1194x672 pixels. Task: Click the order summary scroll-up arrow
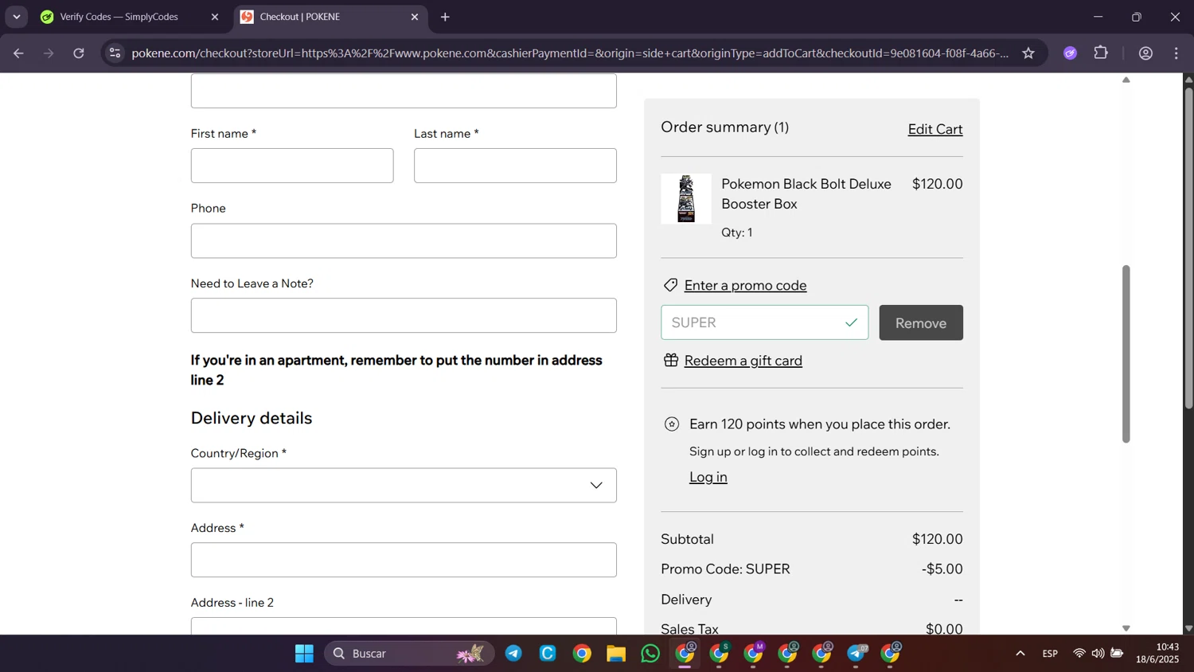tap(1126, 80)
